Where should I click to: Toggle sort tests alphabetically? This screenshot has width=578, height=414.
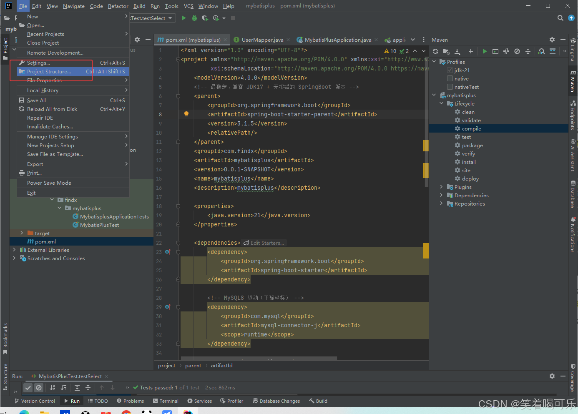click(53, 388)
